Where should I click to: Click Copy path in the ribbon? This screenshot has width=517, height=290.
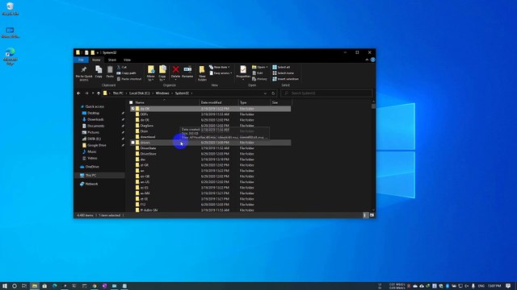(x=126, y=73)
